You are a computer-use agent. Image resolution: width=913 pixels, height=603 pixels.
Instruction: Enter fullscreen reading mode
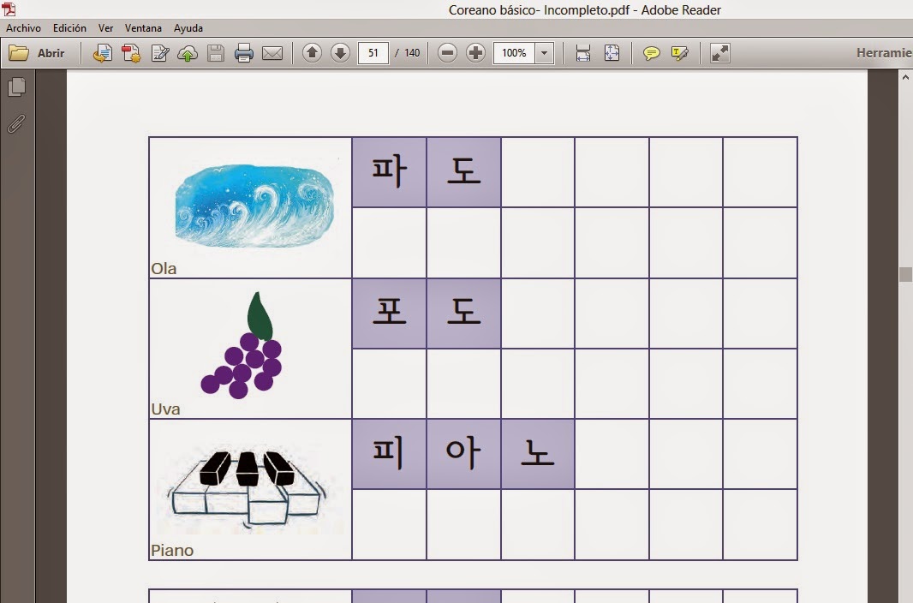(x=719, y=53)
